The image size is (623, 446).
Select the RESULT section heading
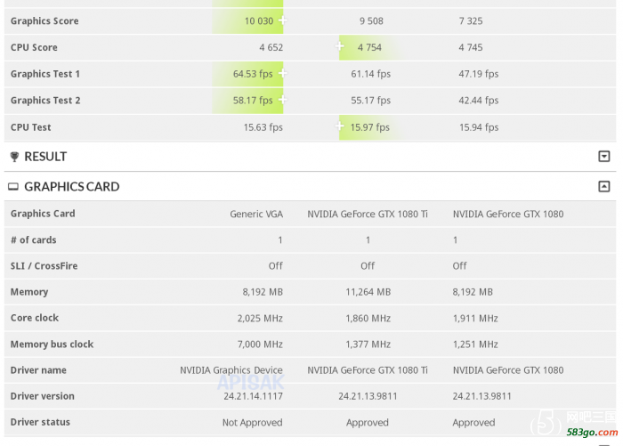[x=45, y=157]
